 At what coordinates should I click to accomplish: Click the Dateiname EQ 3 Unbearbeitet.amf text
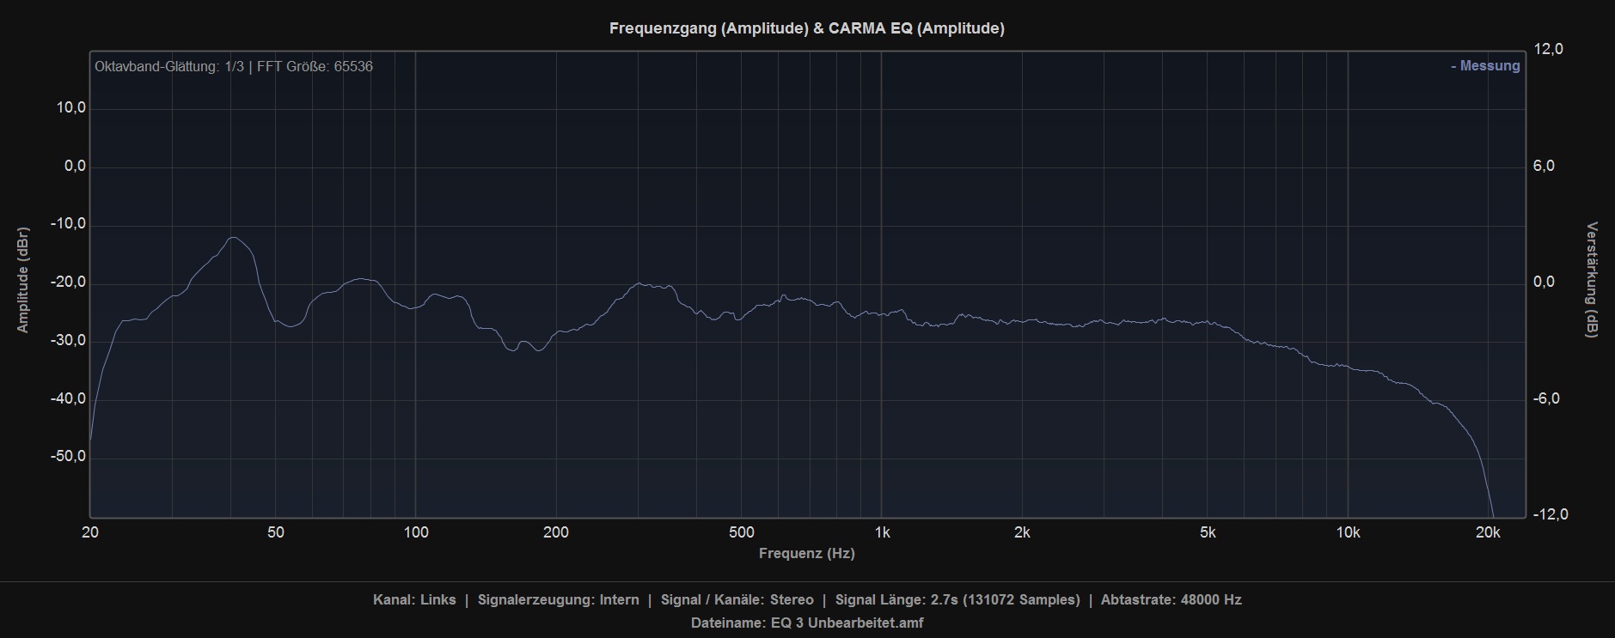click(806, 623)
